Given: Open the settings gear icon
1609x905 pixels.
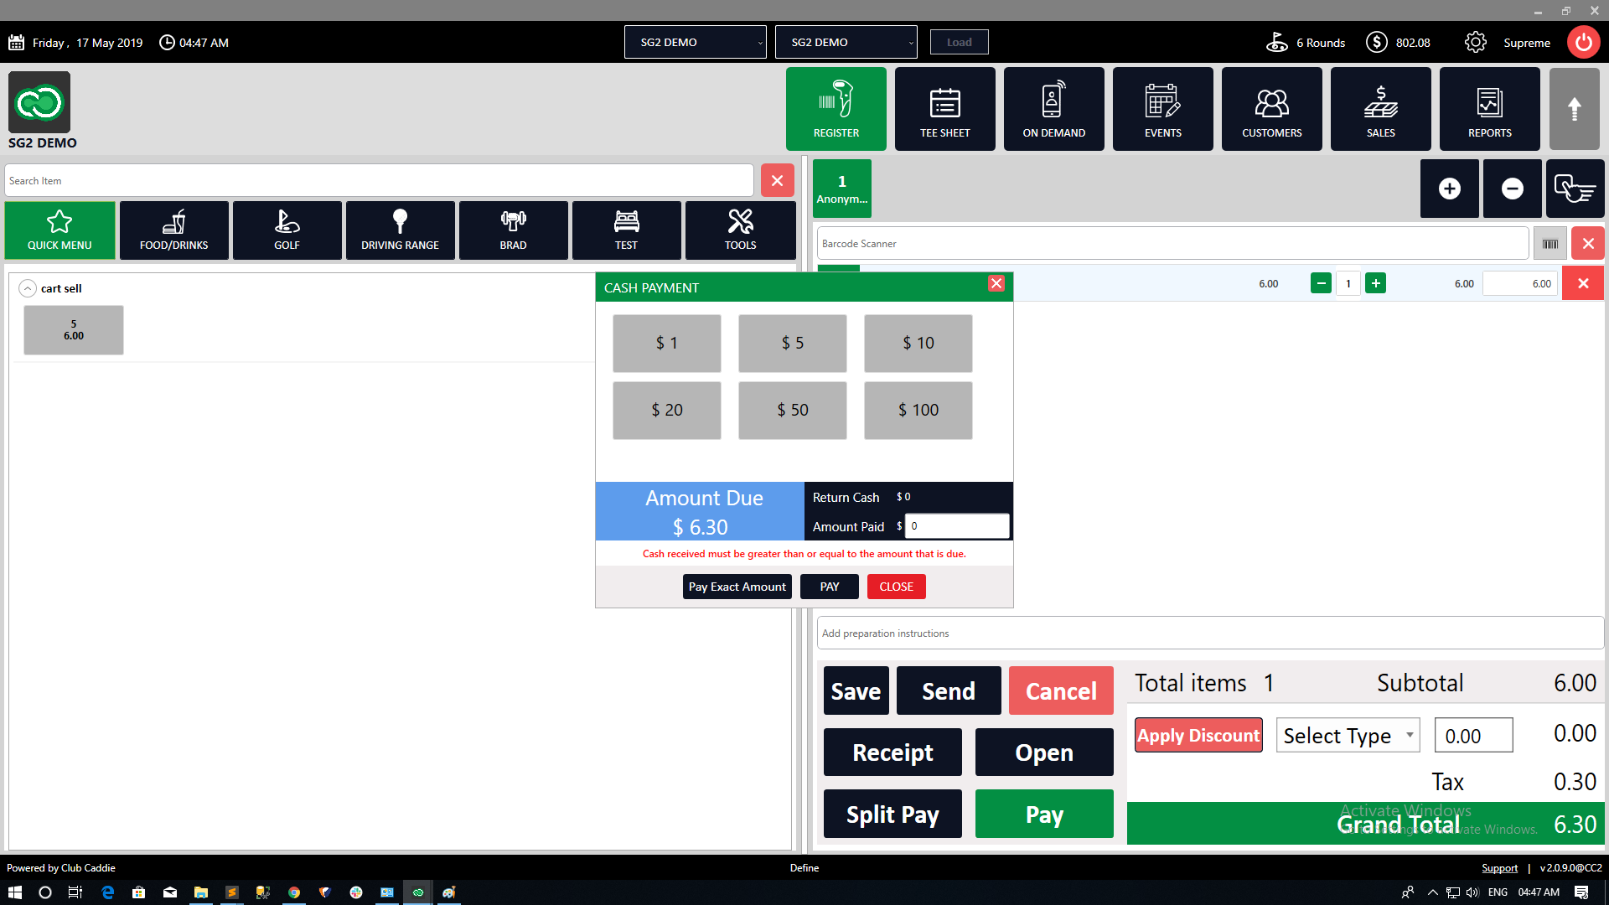Looking at the screenshot, I should pyautogui.click(x=1475, y=42).
